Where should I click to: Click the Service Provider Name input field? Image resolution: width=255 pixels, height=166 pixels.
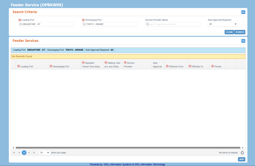coord(174,24)
